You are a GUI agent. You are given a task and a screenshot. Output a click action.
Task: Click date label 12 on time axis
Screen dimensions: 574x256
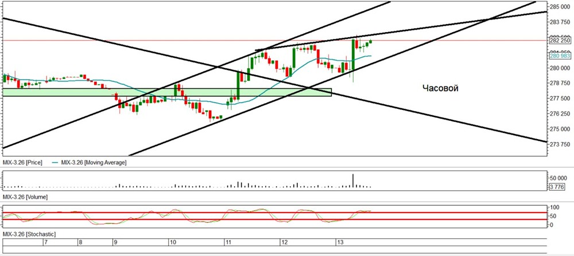coord(285,242)
